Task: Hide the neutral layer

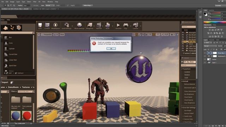Action: (x=205, y=59)
